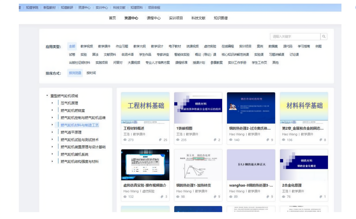Viewport: 356px width, 219px height.
Task: Open the 工程材料基础 thumbnail
Action: pyautogui.click(x=145, y=108)
